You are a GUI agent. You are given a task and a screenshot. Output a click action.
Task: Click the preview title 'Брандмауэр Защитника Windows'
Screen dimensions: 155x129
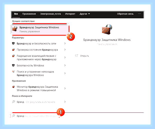107,40
